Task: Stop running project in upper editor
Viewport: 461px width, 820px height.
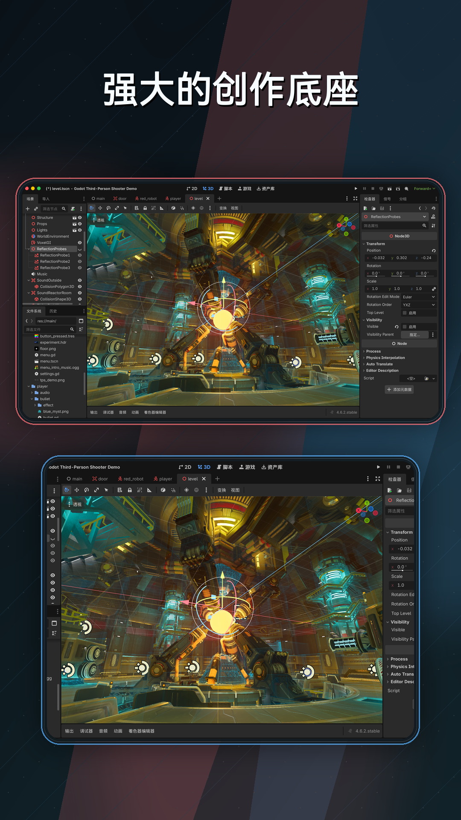Action: click(373, 188)
